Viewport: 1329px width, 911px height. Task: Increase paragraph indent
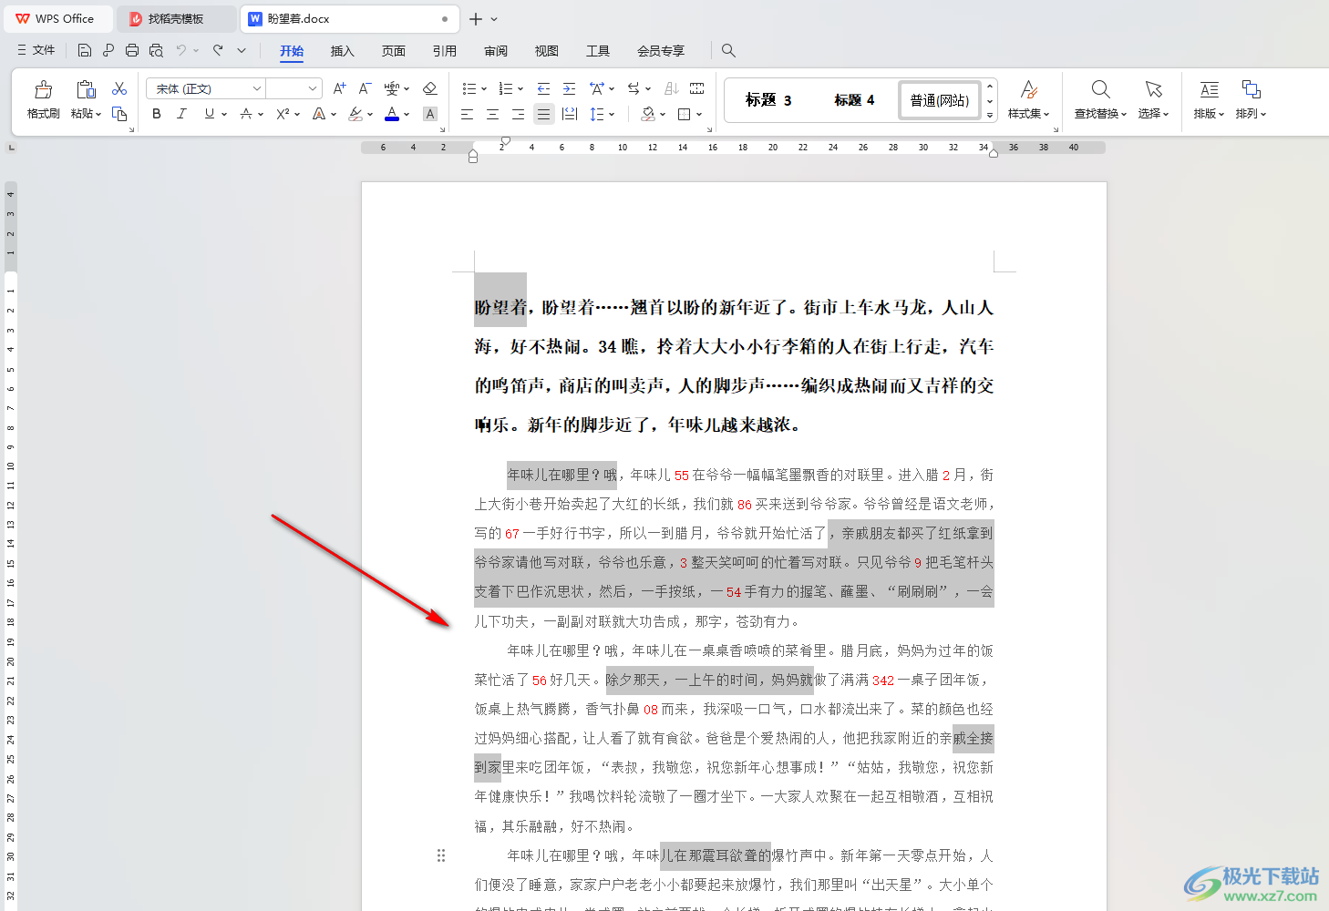(x=569, y=88)
